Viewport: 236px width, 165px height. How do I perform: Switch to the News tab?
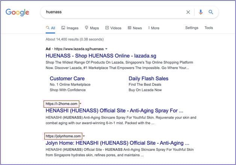pos(135,28)
